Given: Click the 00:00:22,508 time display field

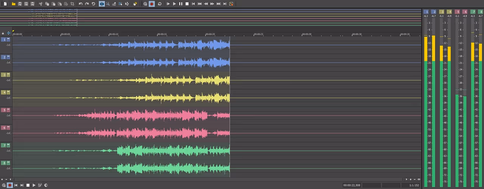Looking at the screenshot, I should click(x=352, y=185).
